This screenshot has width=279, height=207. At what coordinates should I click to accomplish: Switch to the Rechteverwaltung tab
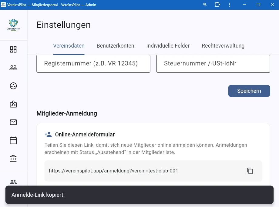point(223,46)
